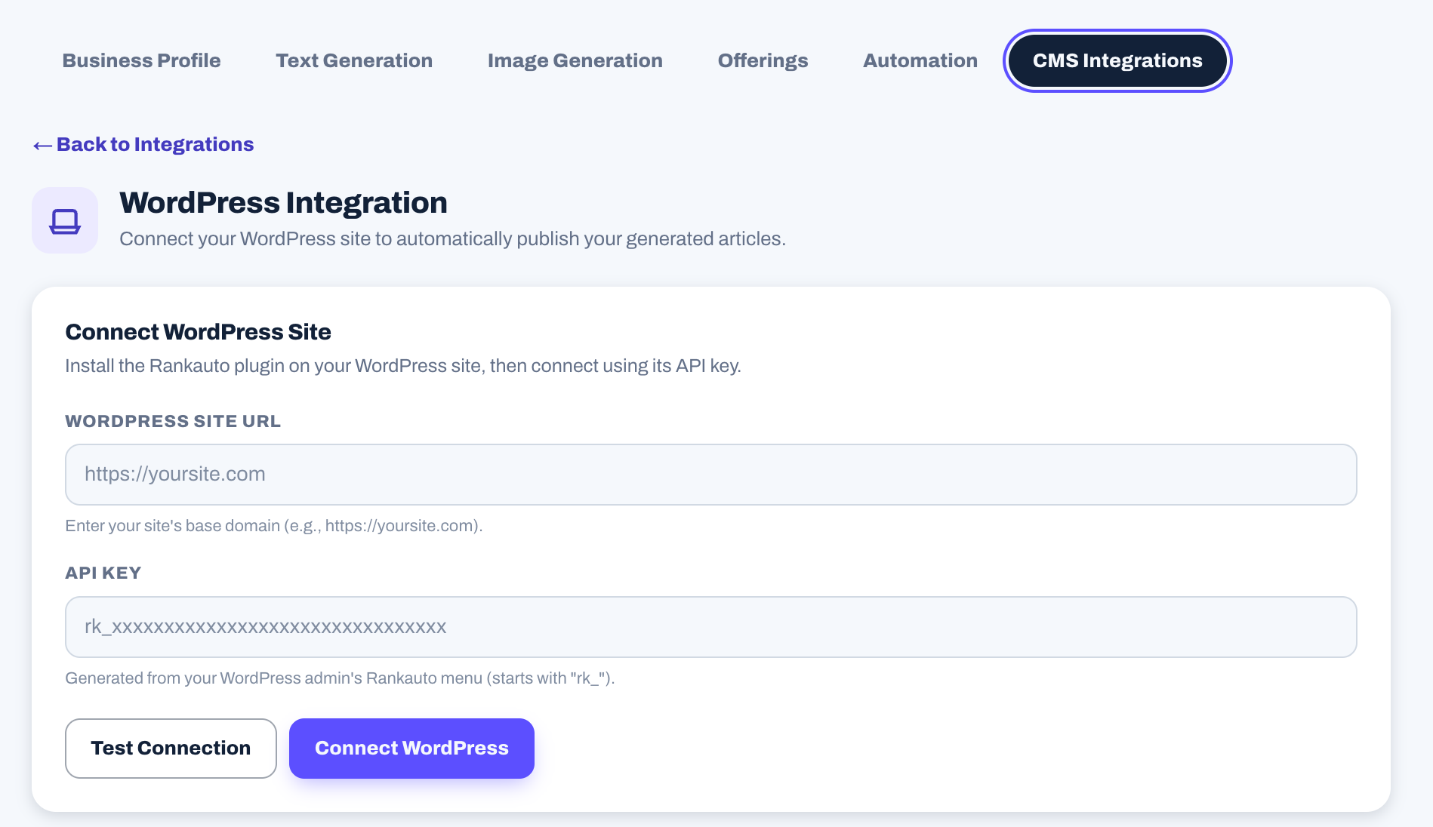
Task: Click the WordPress Integration heading
Action: pos(284,202)
